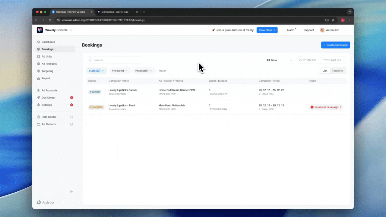Click inside the Search input field
This screenshot has height=217, width=386.
[112, 60]
